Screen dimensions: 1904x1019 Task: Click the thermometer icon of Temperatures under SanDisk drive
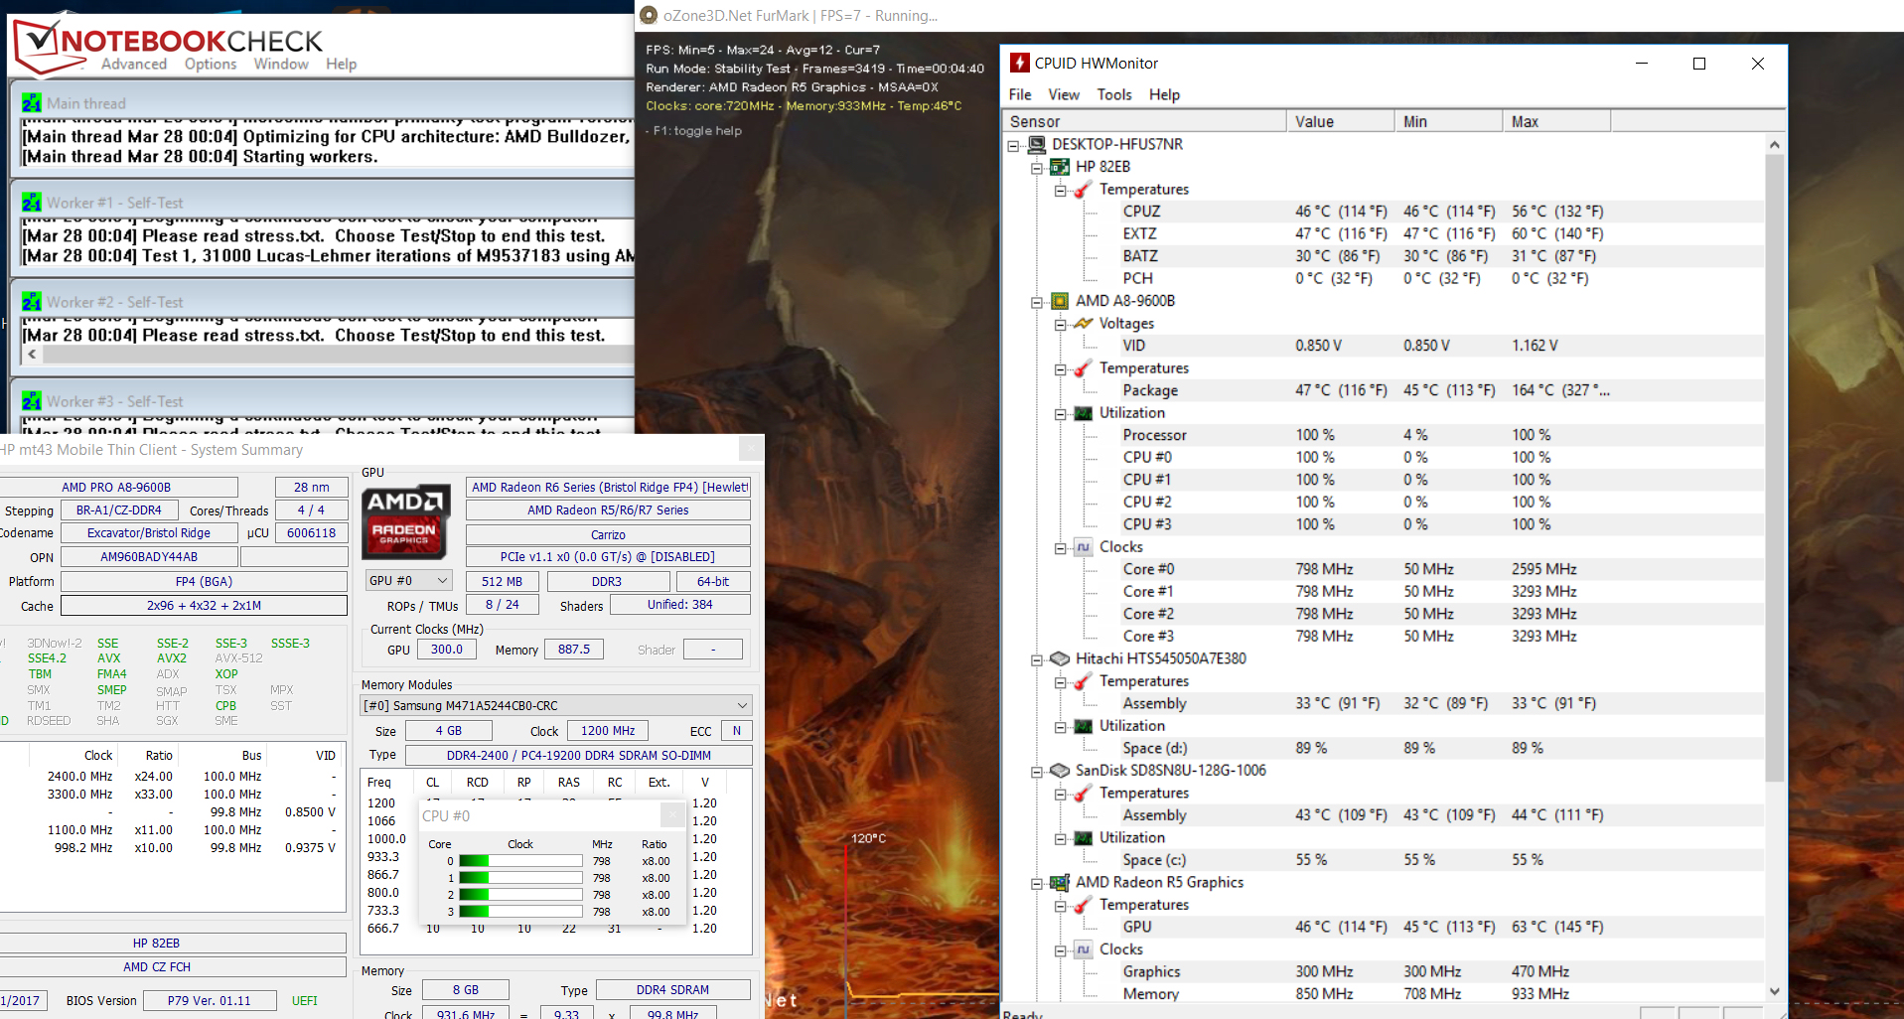point(1084,793)
